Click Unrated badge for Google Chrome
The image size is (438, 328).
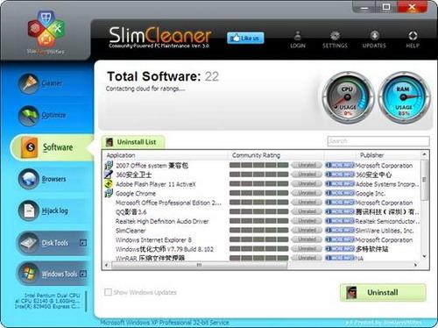tap(307, 193)
